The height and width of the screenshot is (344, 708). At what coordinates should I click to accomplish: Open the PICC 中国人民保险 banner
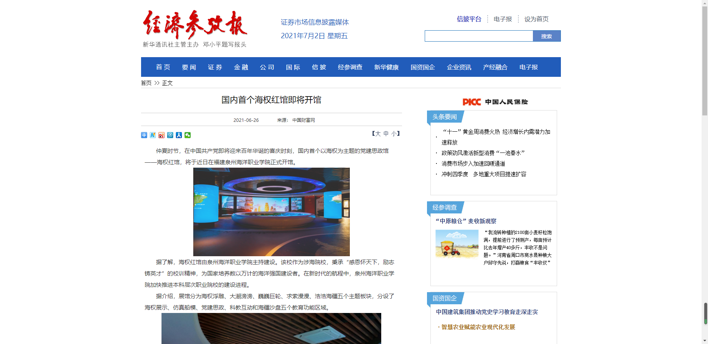495,102
